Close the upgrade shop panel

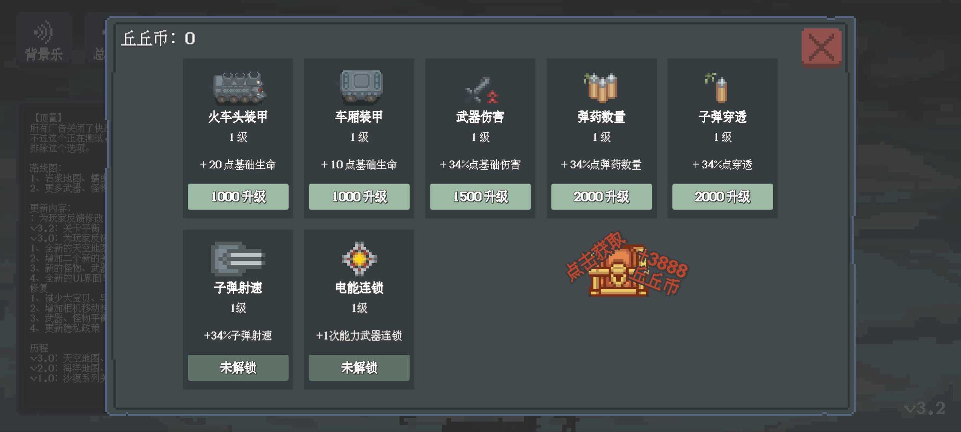(822, 48)
